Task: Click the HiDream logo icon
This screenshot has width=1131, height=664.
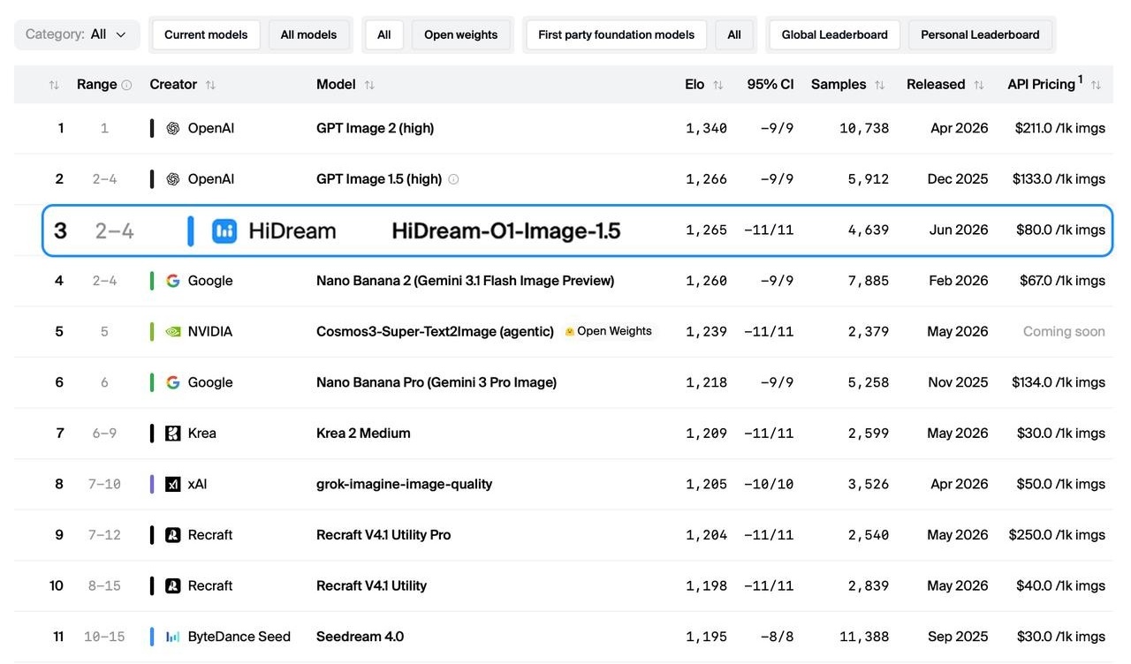Action: [224, 230]
